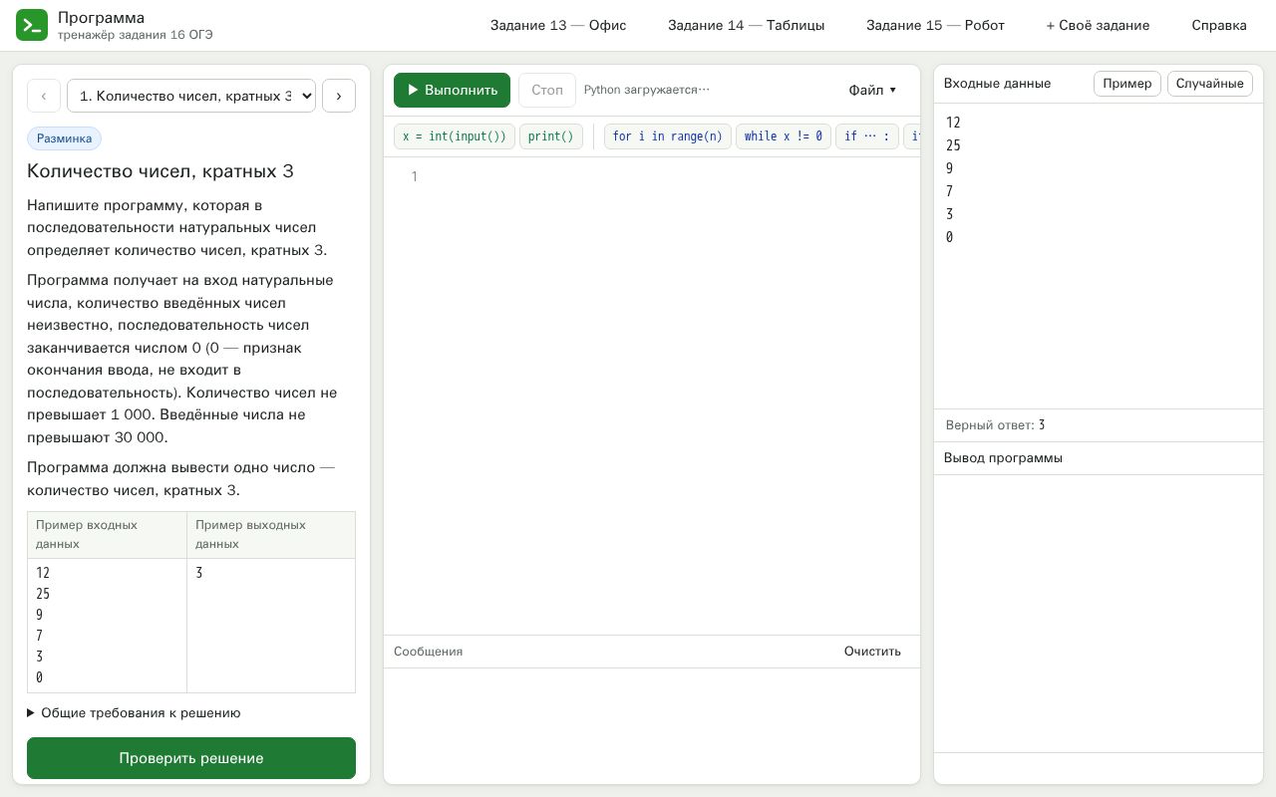1276x797 pixels.
Task: Click the Пример выходных данных header
Action: tap(271, 535)
